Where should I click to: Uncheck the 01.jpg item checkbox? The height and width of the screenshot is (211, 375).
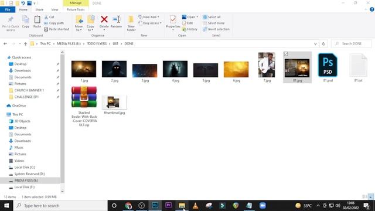[x=286, y=54]
